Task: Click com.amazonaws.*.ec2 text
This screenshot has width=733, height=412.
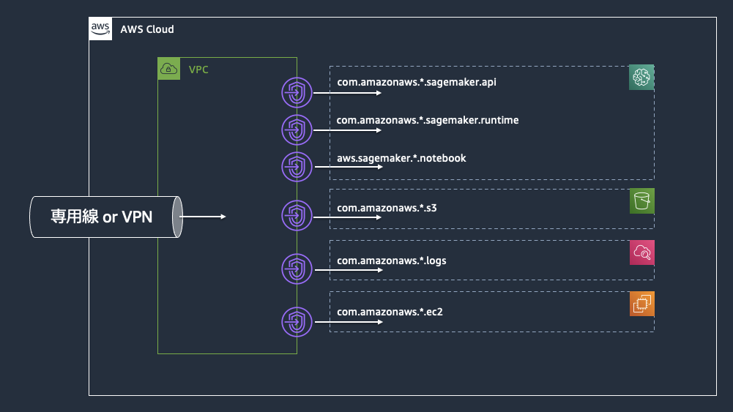Action: pos(390,312)
